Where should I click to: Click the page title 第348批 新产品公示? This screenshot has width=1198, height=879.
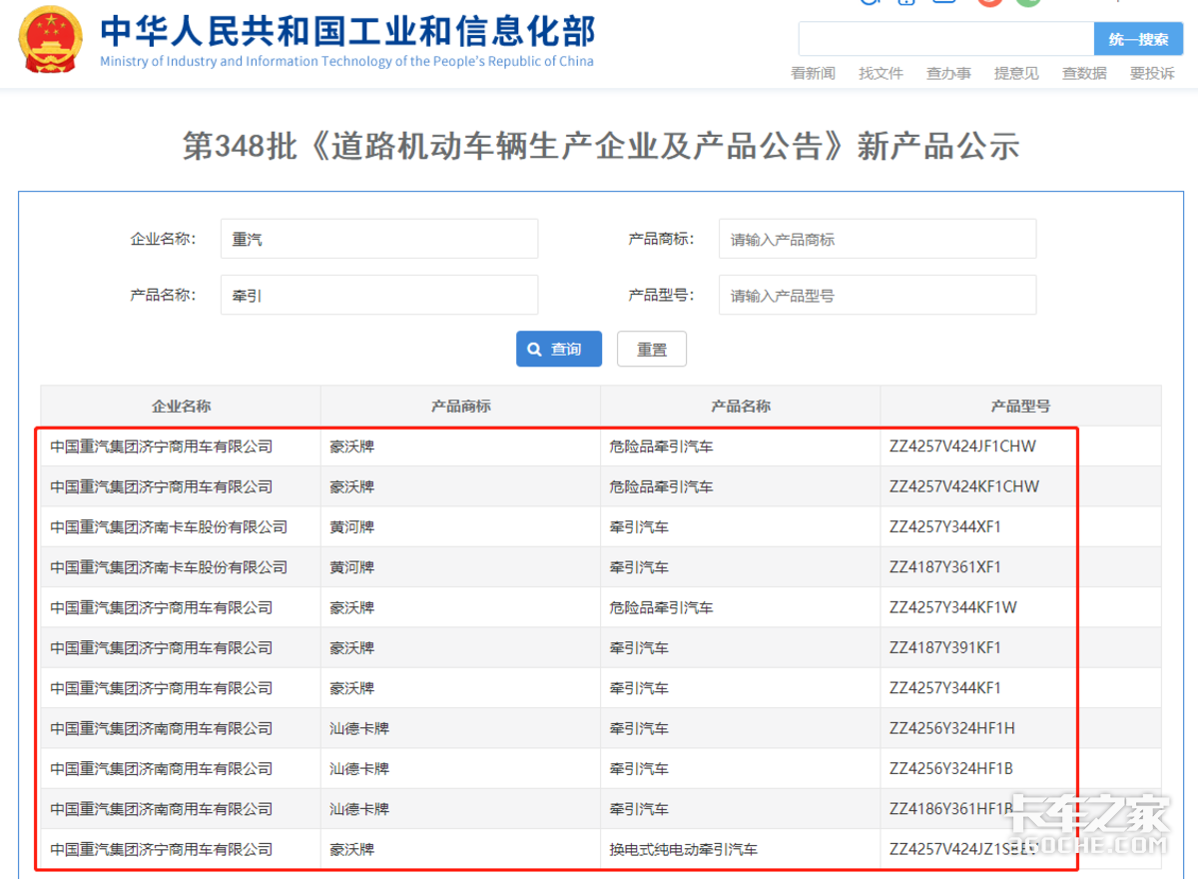tap(601, 146)
